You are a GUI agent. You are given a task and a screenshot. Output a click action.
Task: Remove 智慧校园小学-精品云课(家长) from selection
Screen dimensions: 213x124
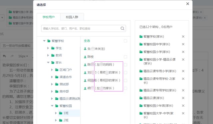[183, 59]
